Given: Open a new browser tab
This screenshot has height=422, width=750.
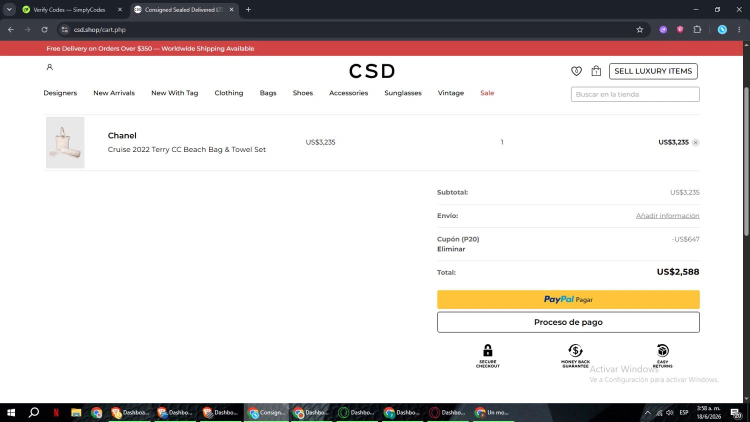Looking at the screenshot, I should coord(248,9).
